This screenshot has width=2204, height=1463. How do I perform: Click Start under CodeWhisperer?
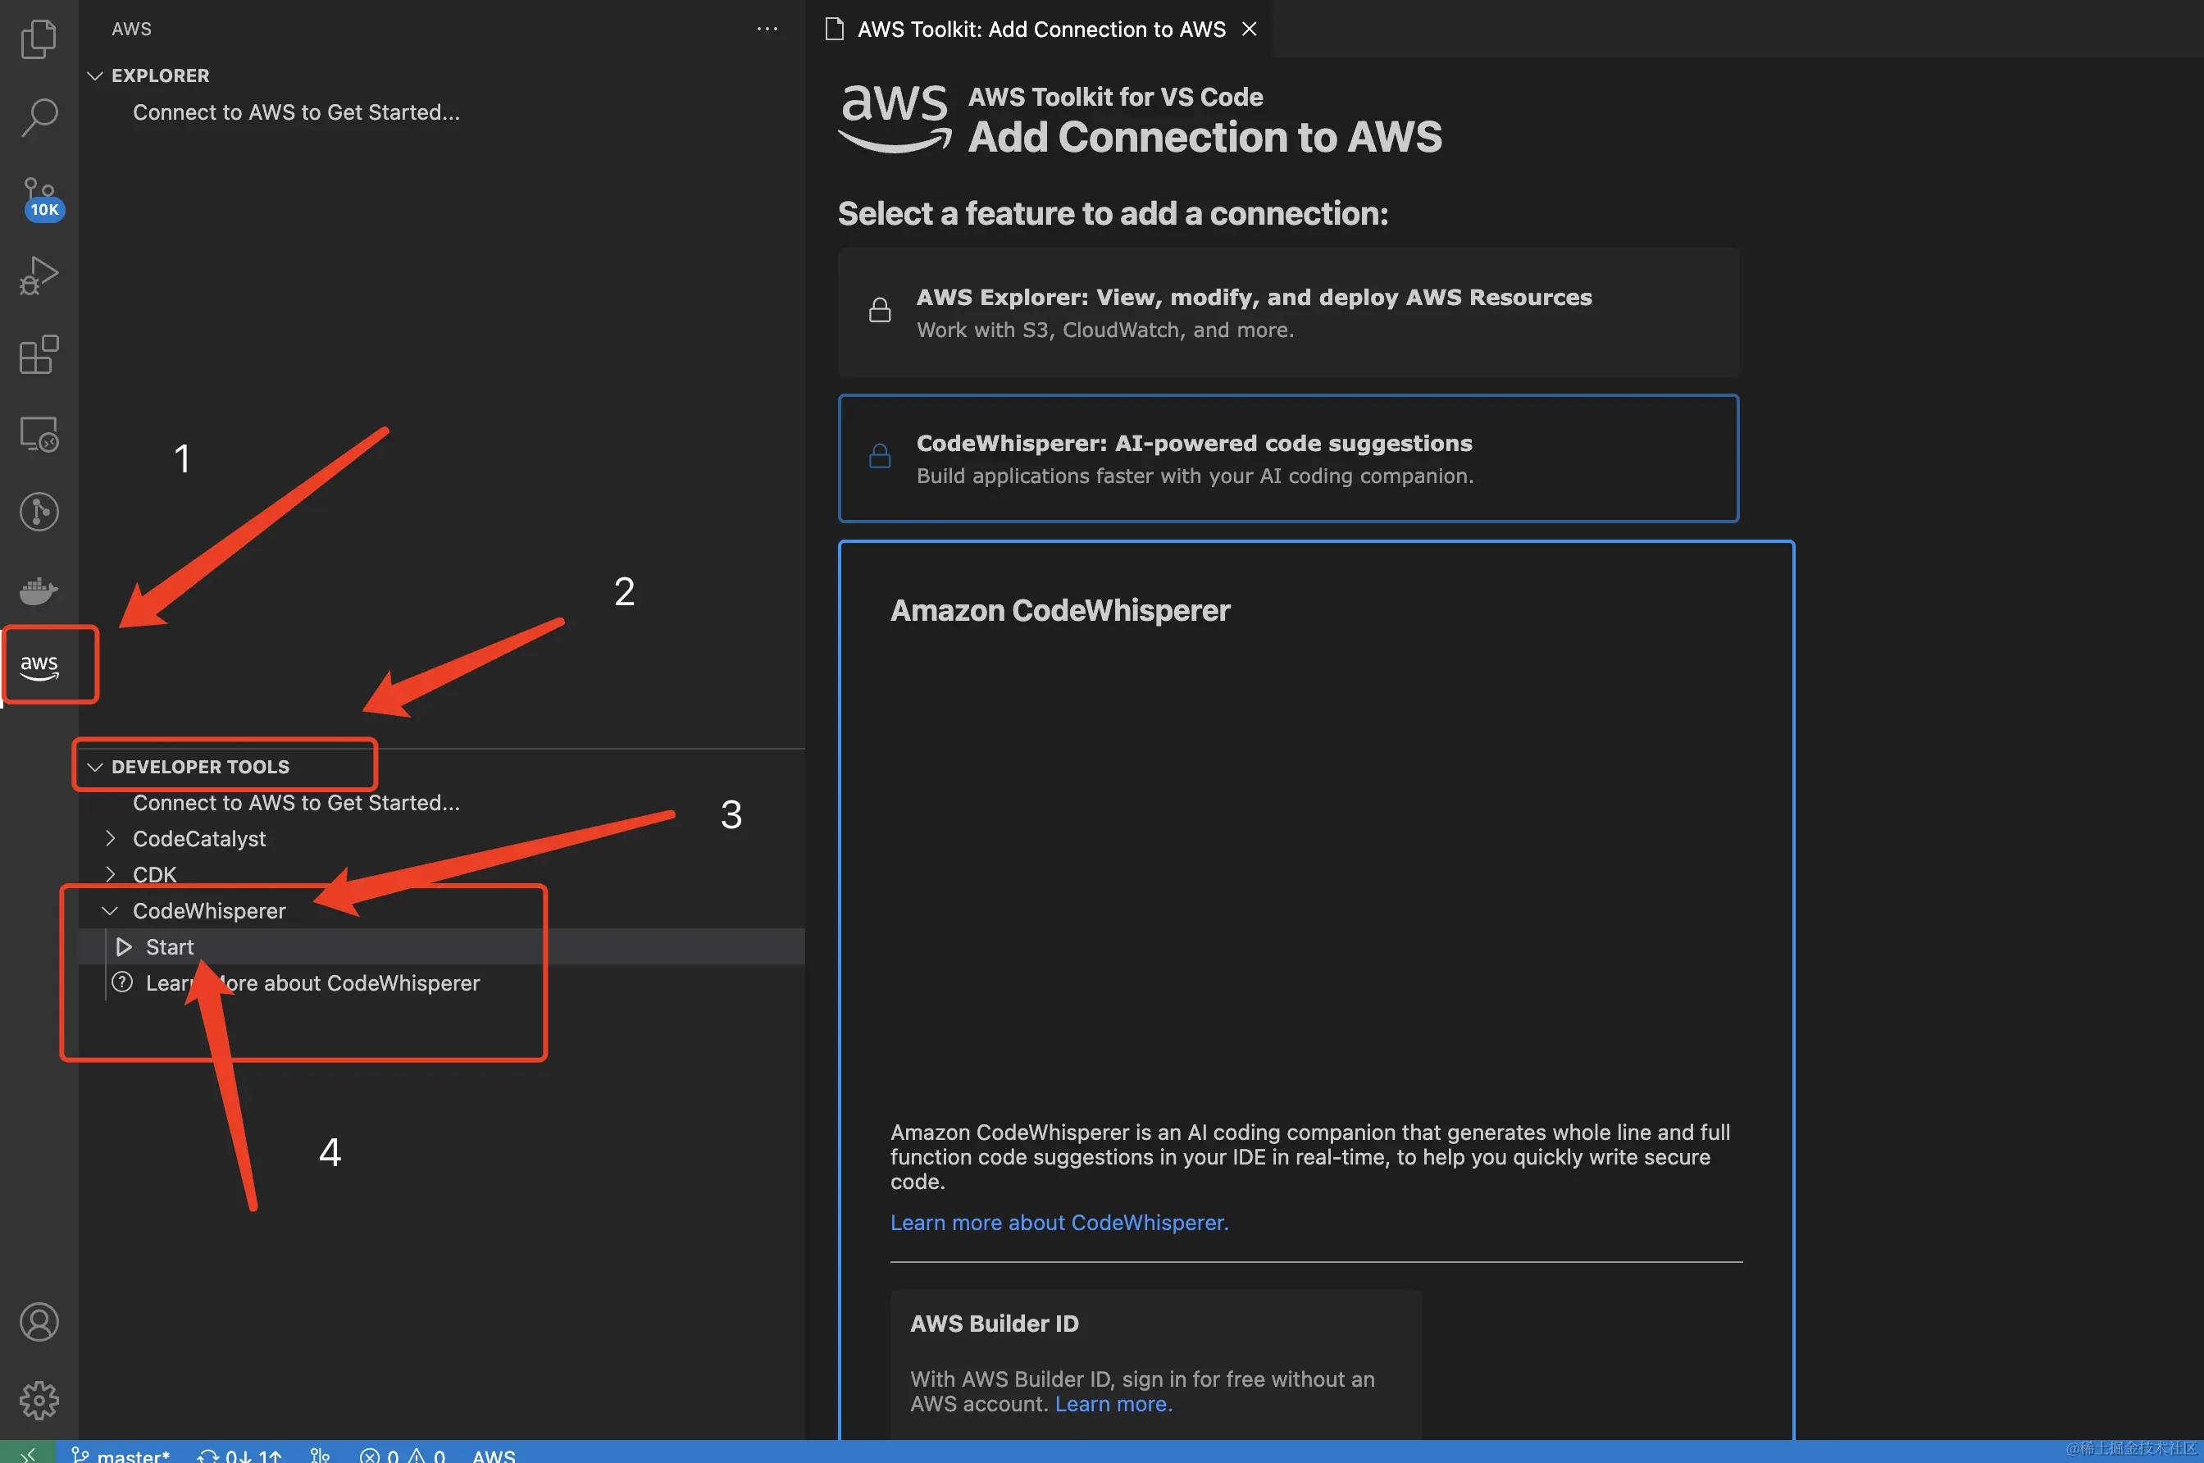point(170,947)
